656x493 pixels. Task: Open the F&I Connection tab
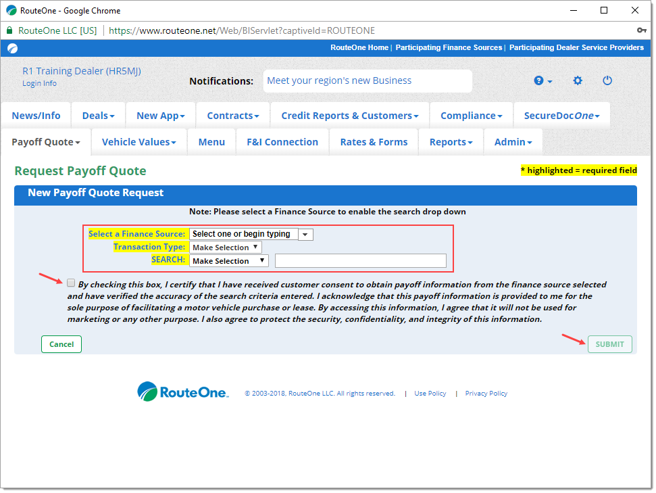tap(282, 142)
